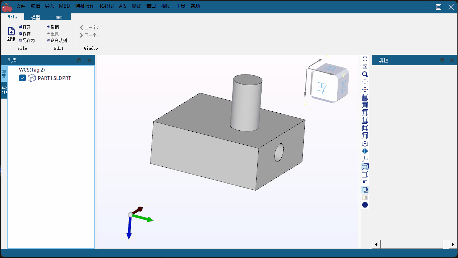Open a file with 打开
Viewport: 458px width, 258px height.
tap(25, 27)
